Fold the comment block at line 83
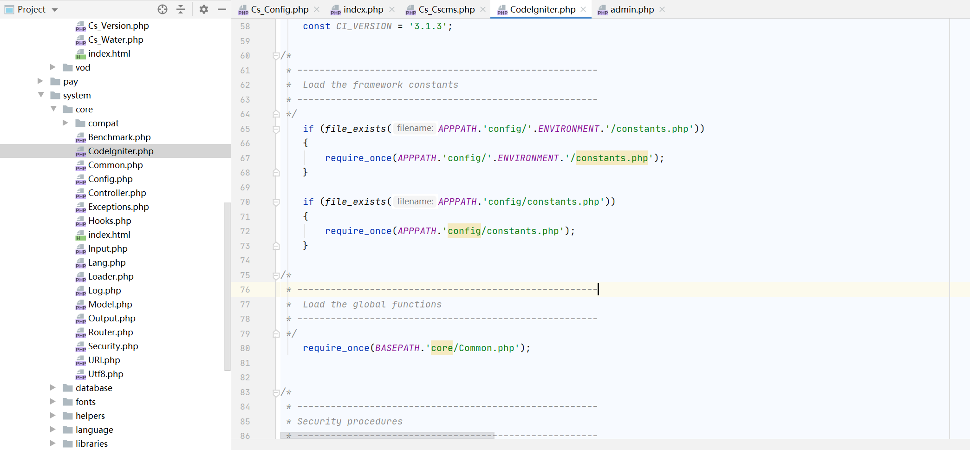Image resolution: width=970 pixels, height=450 pixels. coord(276,392)
